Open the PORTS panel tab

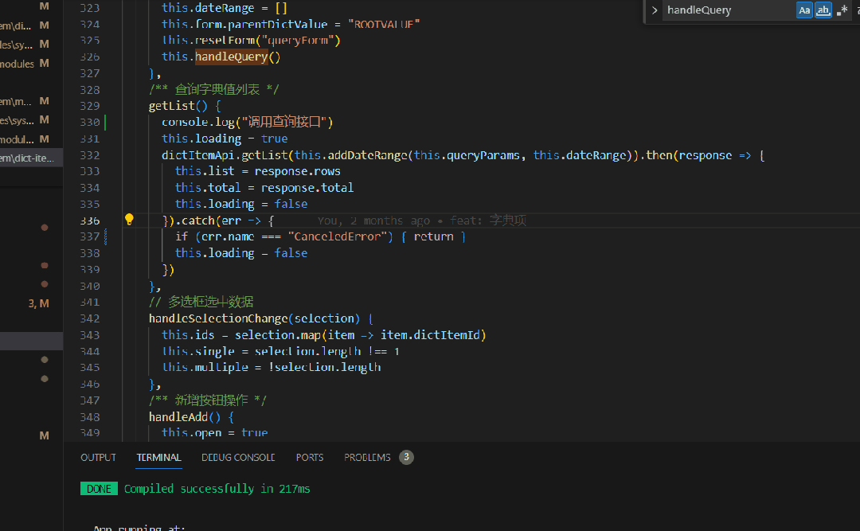310,458
